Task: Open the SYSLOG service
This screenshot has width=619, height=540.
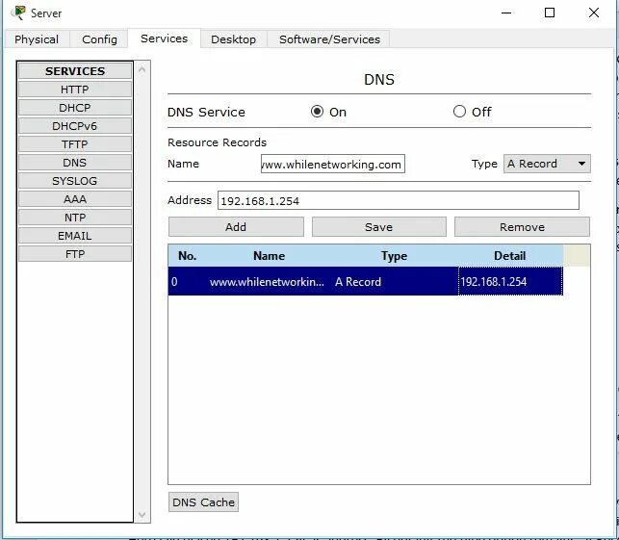Action: click(x=75, y=181)
